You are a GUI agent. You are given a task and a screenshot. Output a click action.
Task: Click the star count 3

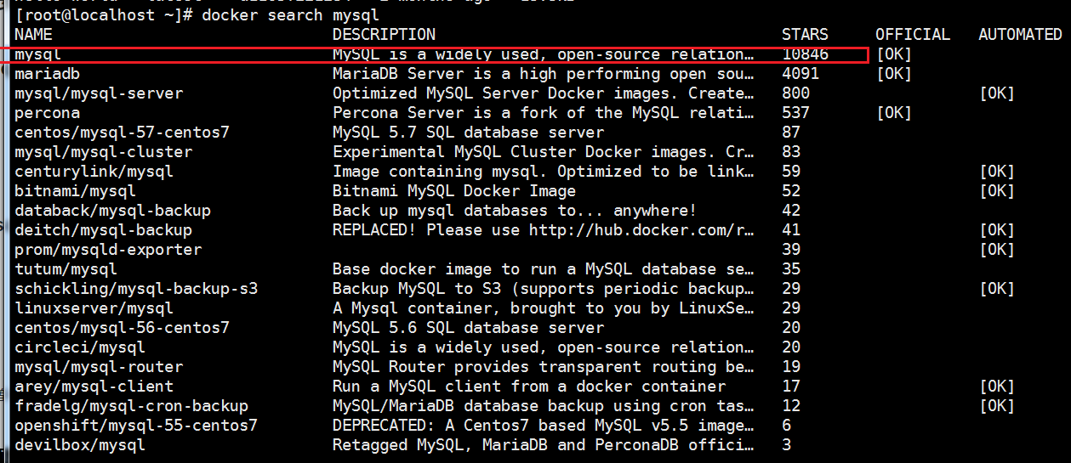pyautogui.click(x=786, y=445)
